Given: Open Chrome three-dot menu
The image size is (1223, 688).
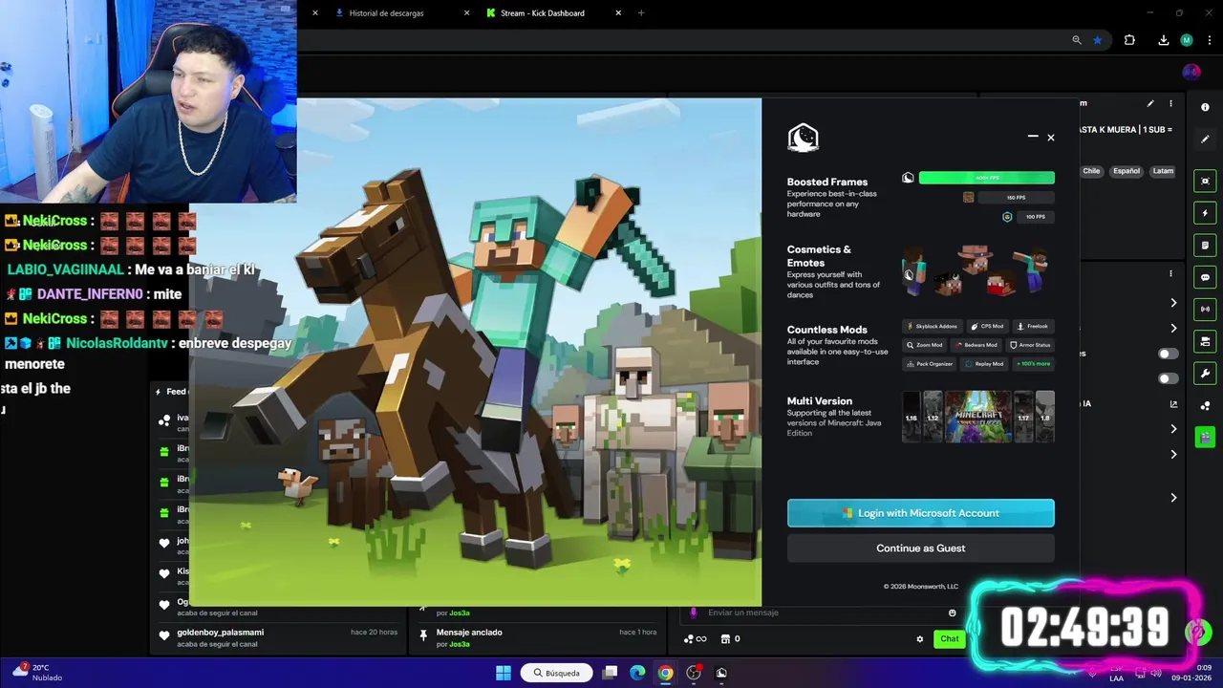Looking at the screenshot, I should (x=1209, y=40).
